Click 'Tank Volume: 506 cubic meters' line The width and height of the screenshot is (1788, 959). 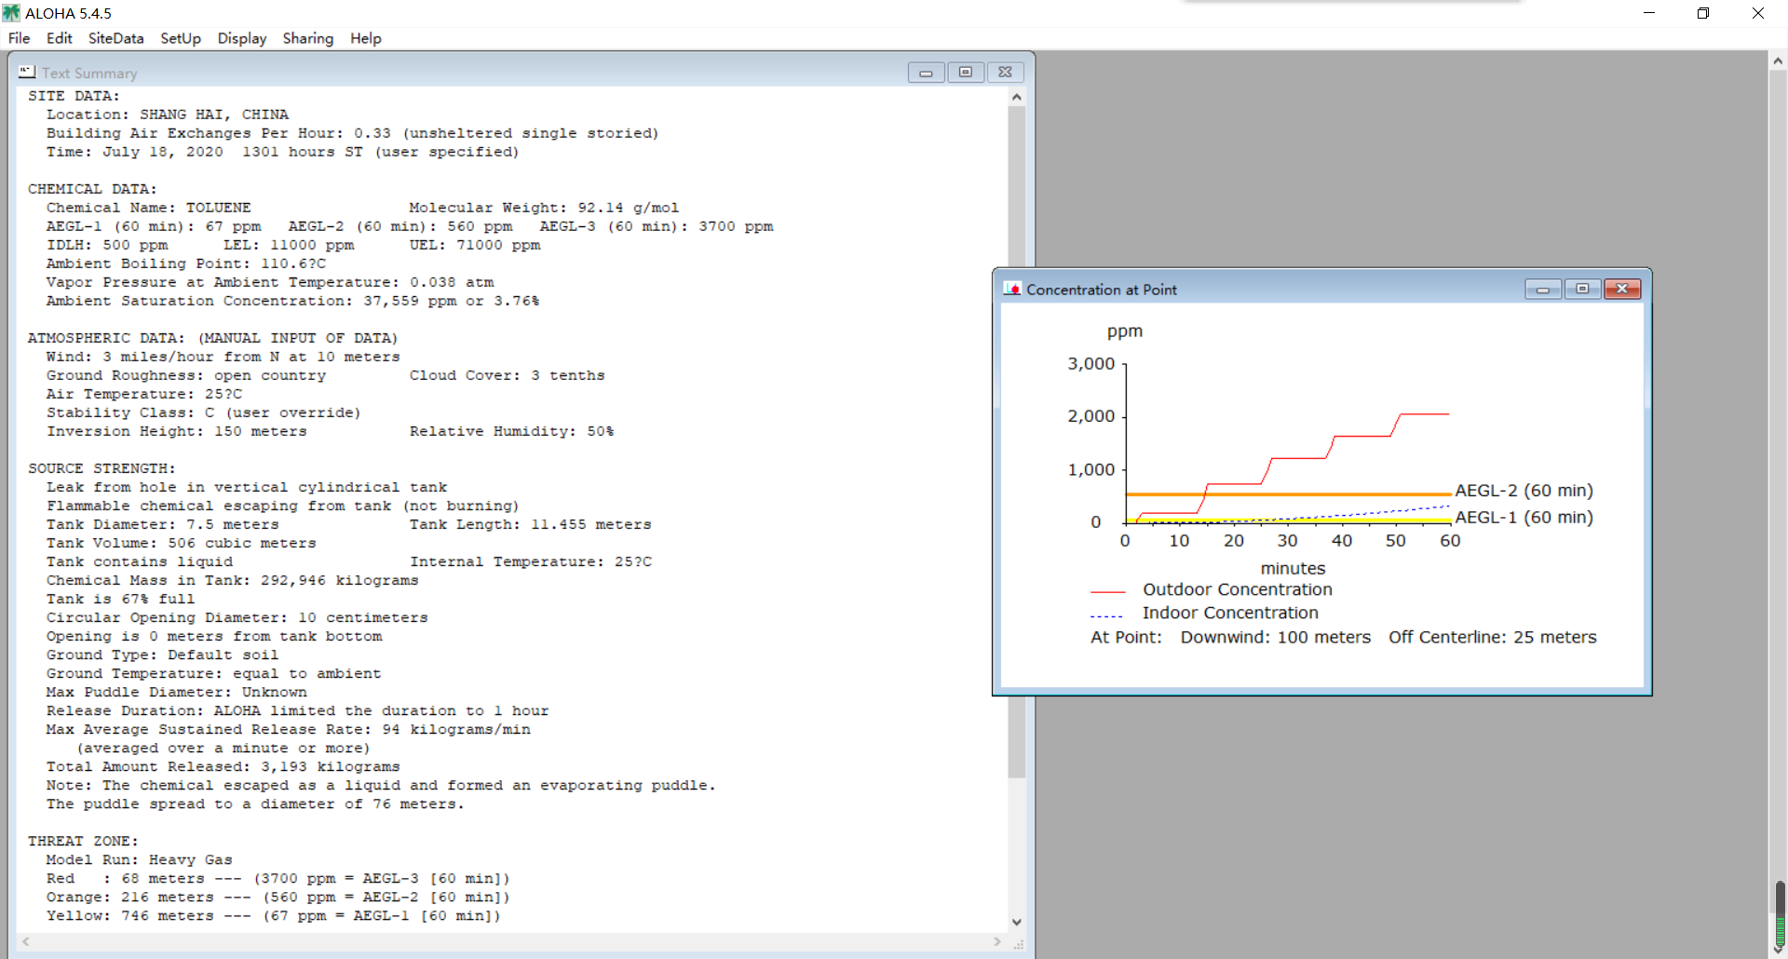pyautogui.click(x=182, y=543)
